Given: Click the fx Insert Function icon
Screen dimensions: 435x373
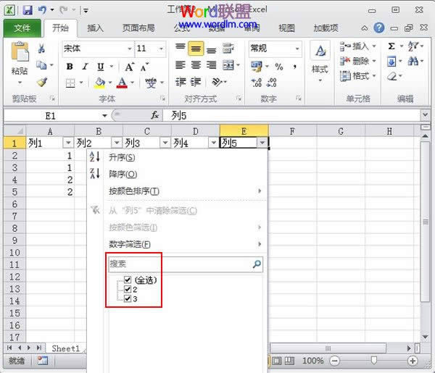Looking at the screenshot, I should coord(155,115).
